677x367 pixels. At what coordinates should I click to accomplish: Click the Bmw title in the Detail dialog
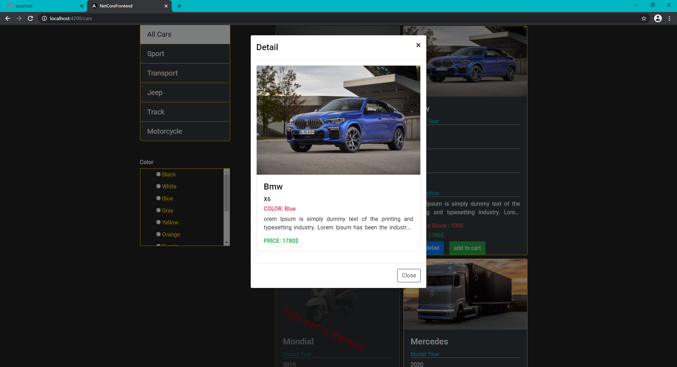click(273, 187)
